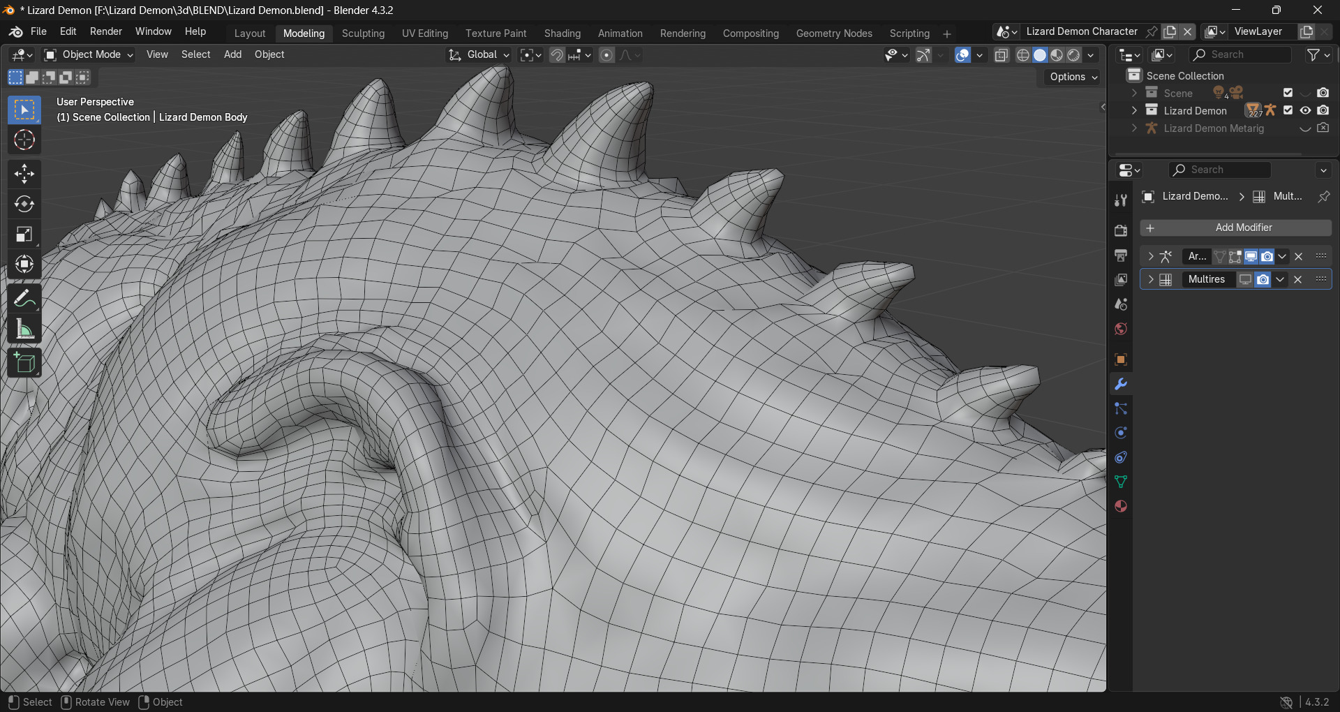
Task: Open the transform pivot point dropdown
Action: (x=531, y=55)
